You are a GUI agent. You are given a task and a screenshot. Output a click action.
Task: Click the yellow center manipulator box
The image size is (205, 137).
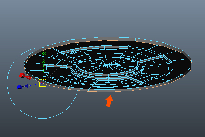point(43,83)
